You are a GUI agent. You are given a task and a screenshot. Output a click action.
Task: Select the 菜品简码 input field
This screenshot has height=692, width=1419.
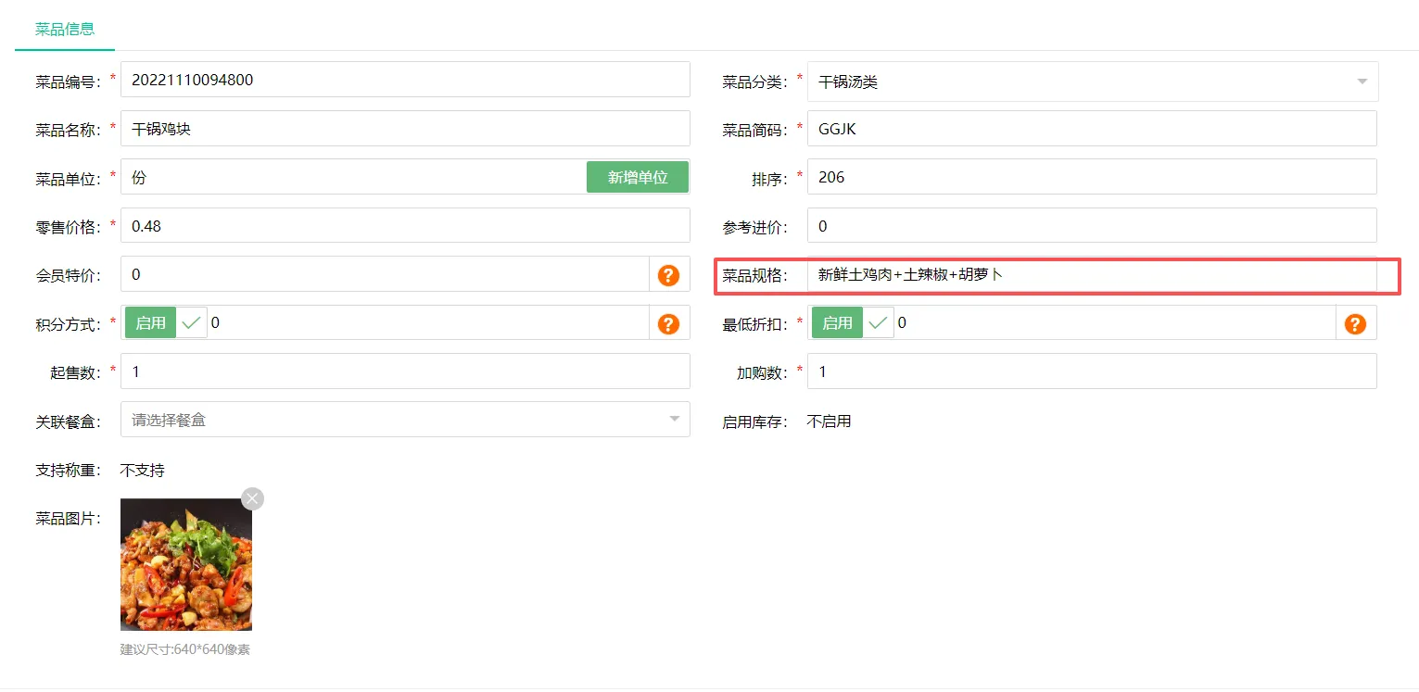(1091, 129)
